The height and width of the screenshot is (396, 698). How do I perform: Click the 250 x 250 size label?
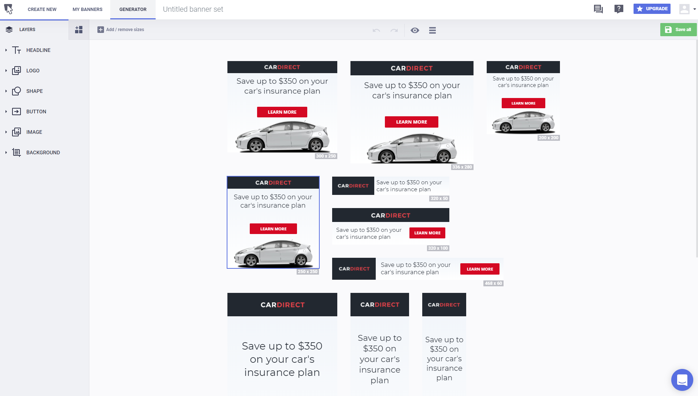(308, 272)
